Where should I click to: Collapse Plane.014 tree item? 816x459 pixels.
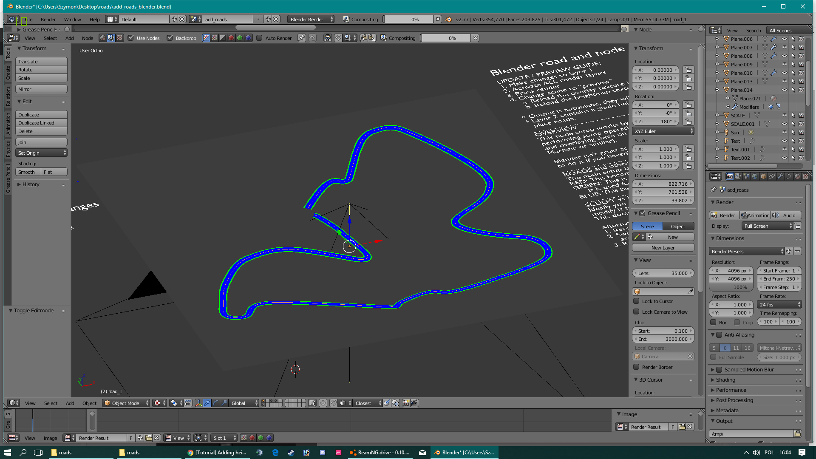(717, 90)
